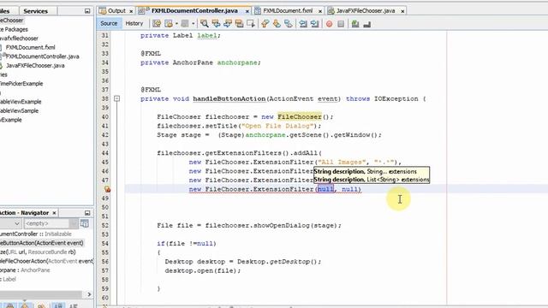Select FXMLDocument.fxml in project tree

point(31,47)
